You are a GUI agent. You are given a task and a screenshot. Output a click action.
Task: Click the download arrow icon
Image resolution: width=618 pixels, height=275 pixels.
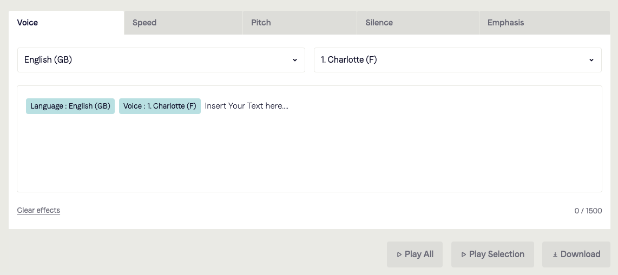tap(555, 254)
